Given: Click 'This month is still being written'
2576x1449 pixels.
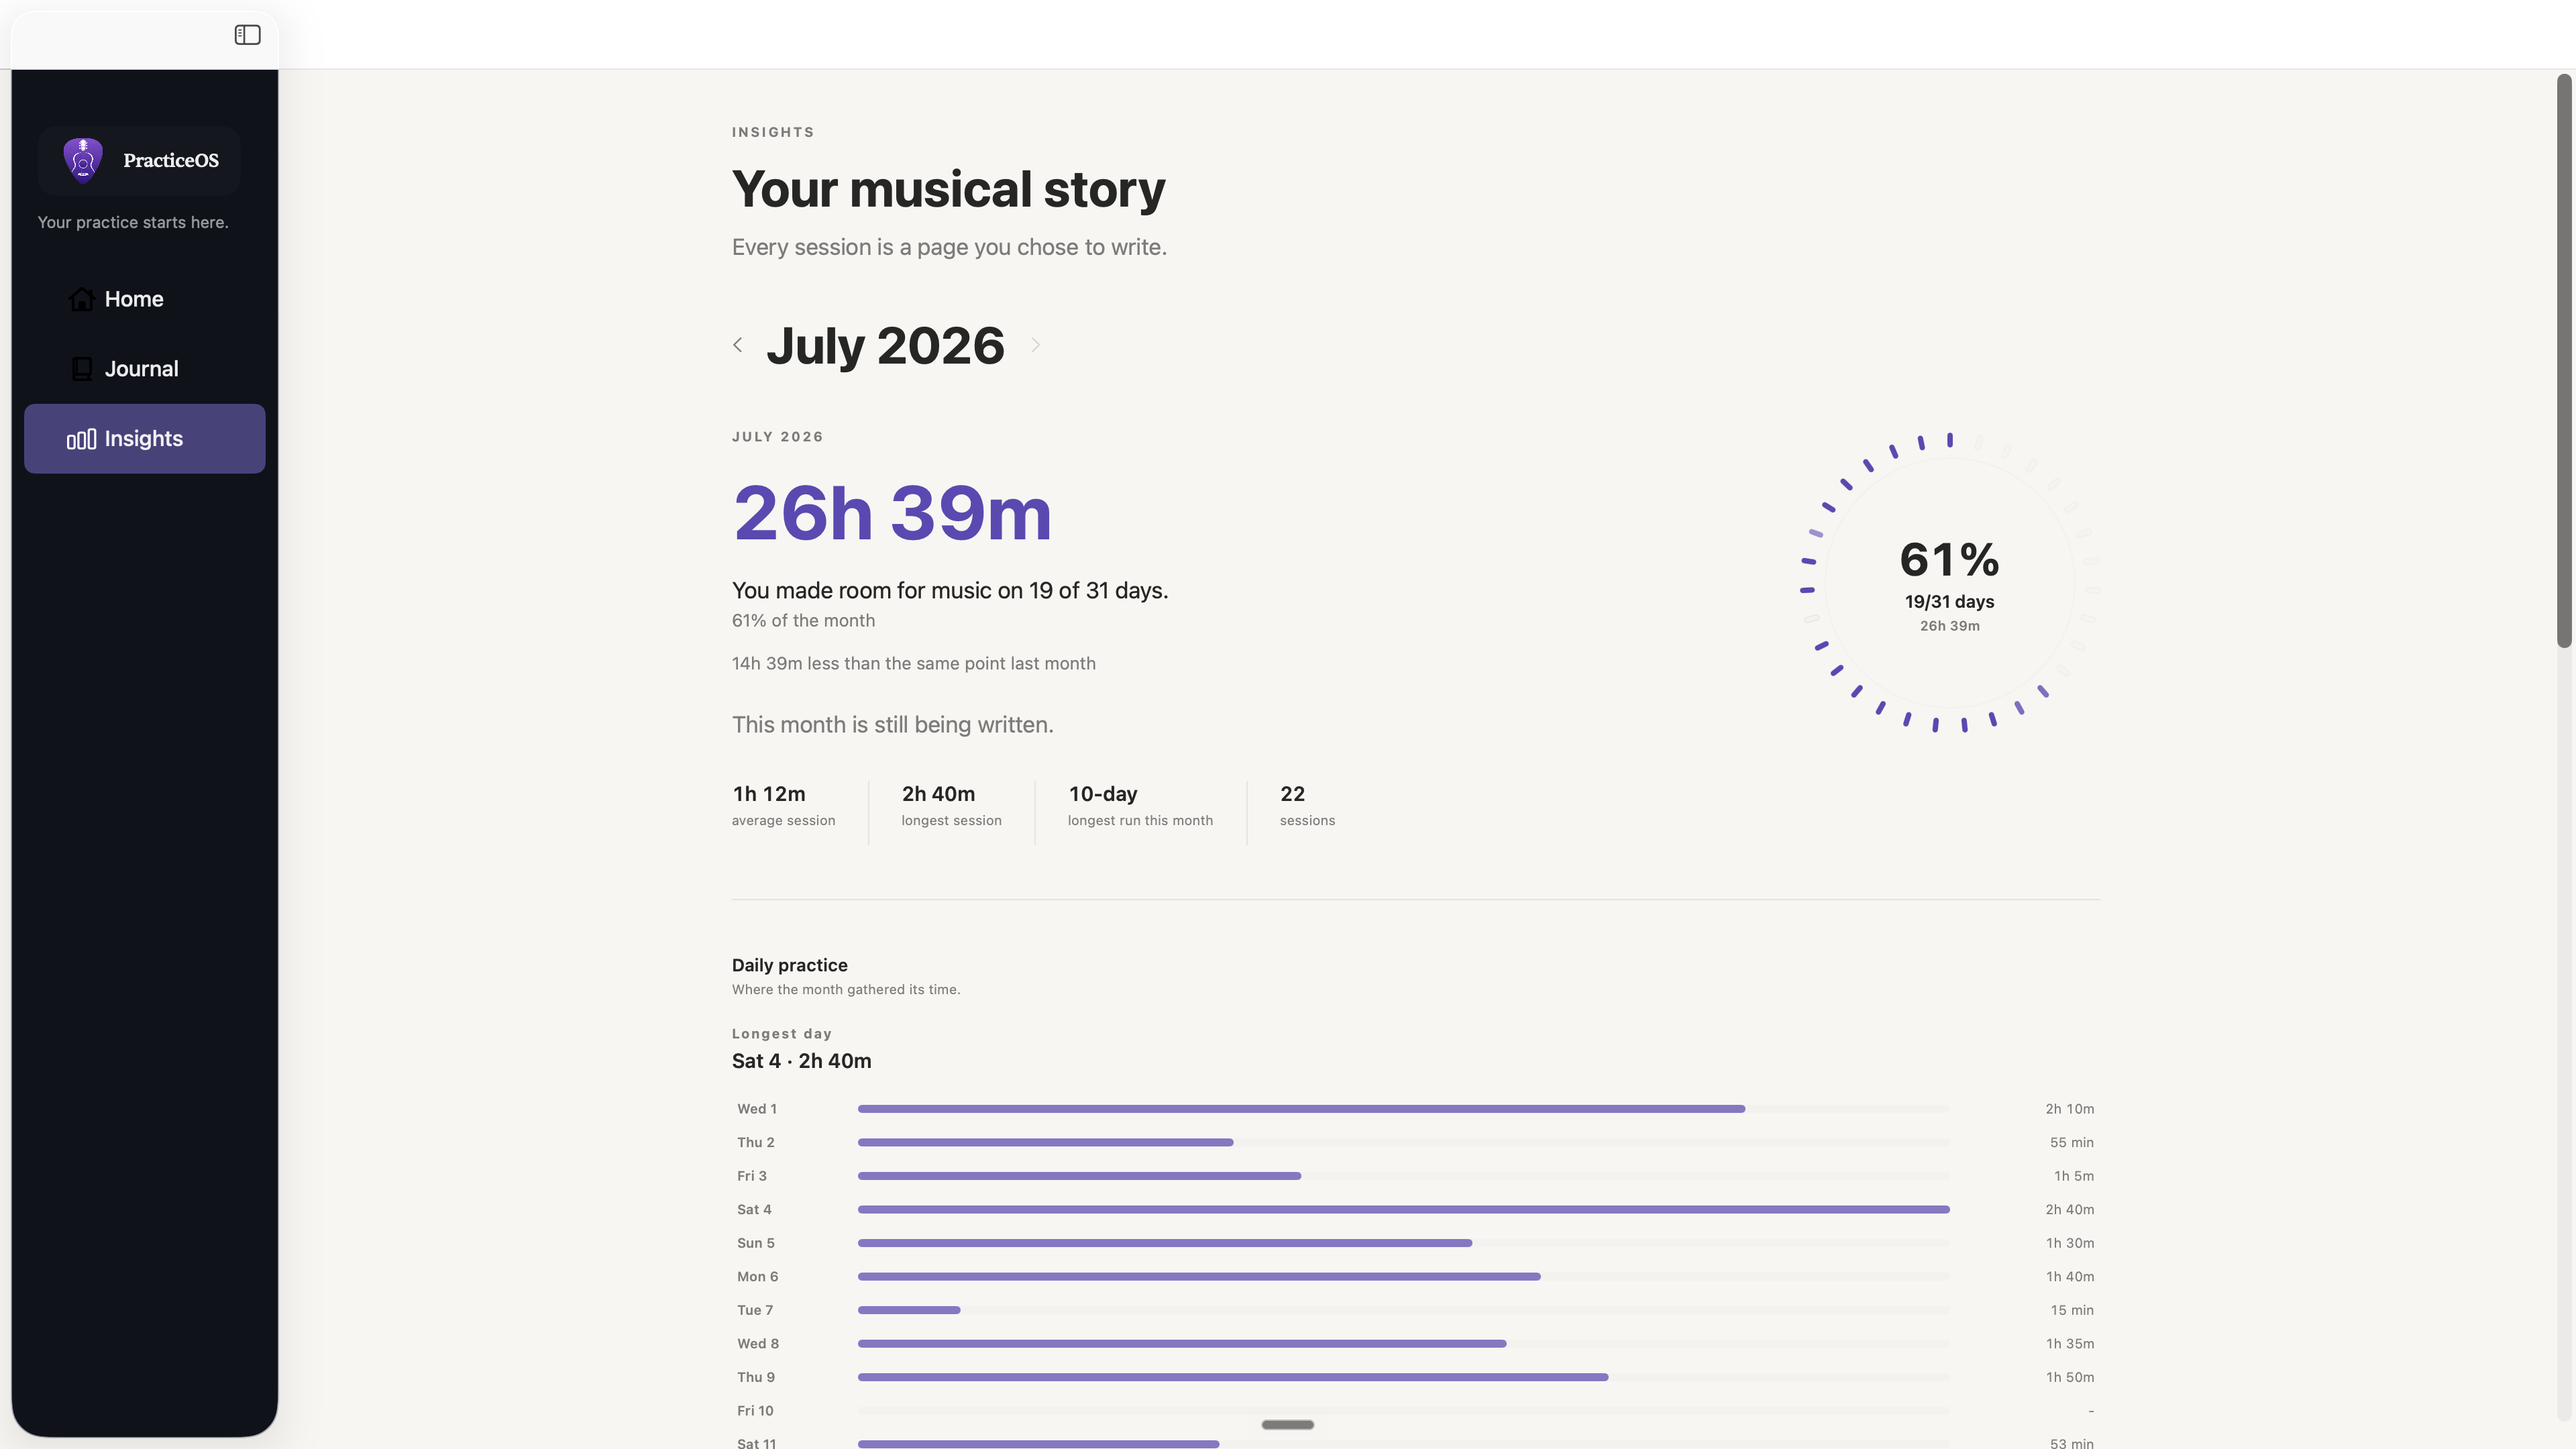Looking at the screenshot, I should [x=892, y=724].
